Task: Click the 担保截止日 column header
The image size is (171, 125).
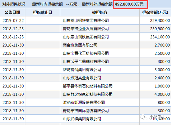Action: pos(43,12)
